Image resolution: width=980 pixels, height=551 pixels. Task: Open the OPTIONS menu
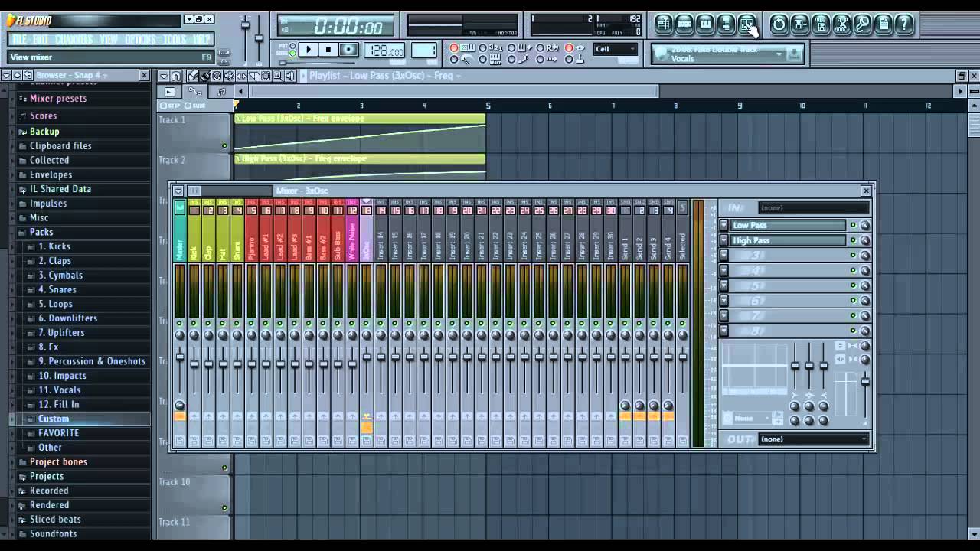pyautogui.click(x=140, y=40)
